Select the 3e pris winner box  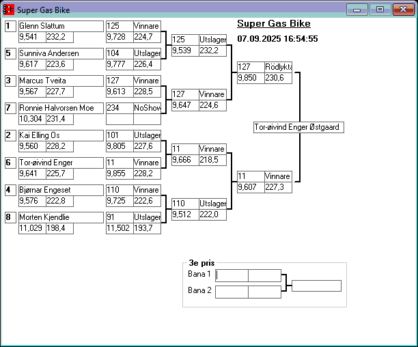click(x=316, y=286)
